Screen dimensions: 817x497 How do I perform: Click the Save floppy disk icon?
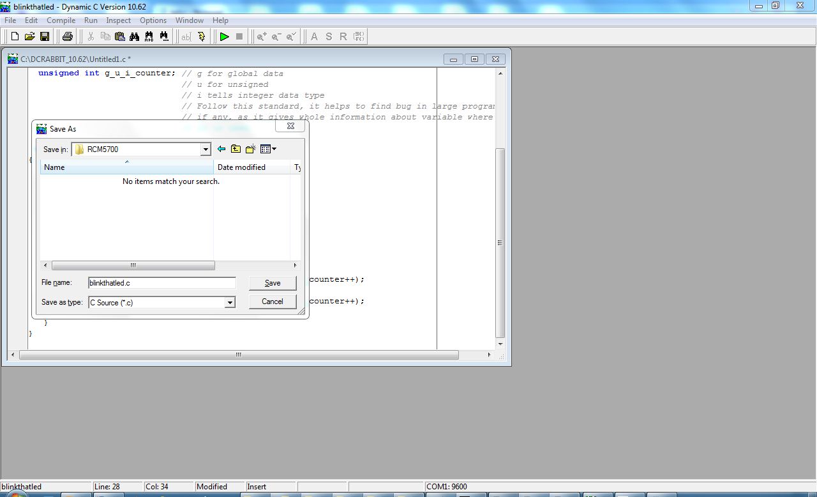pos(45,36)
